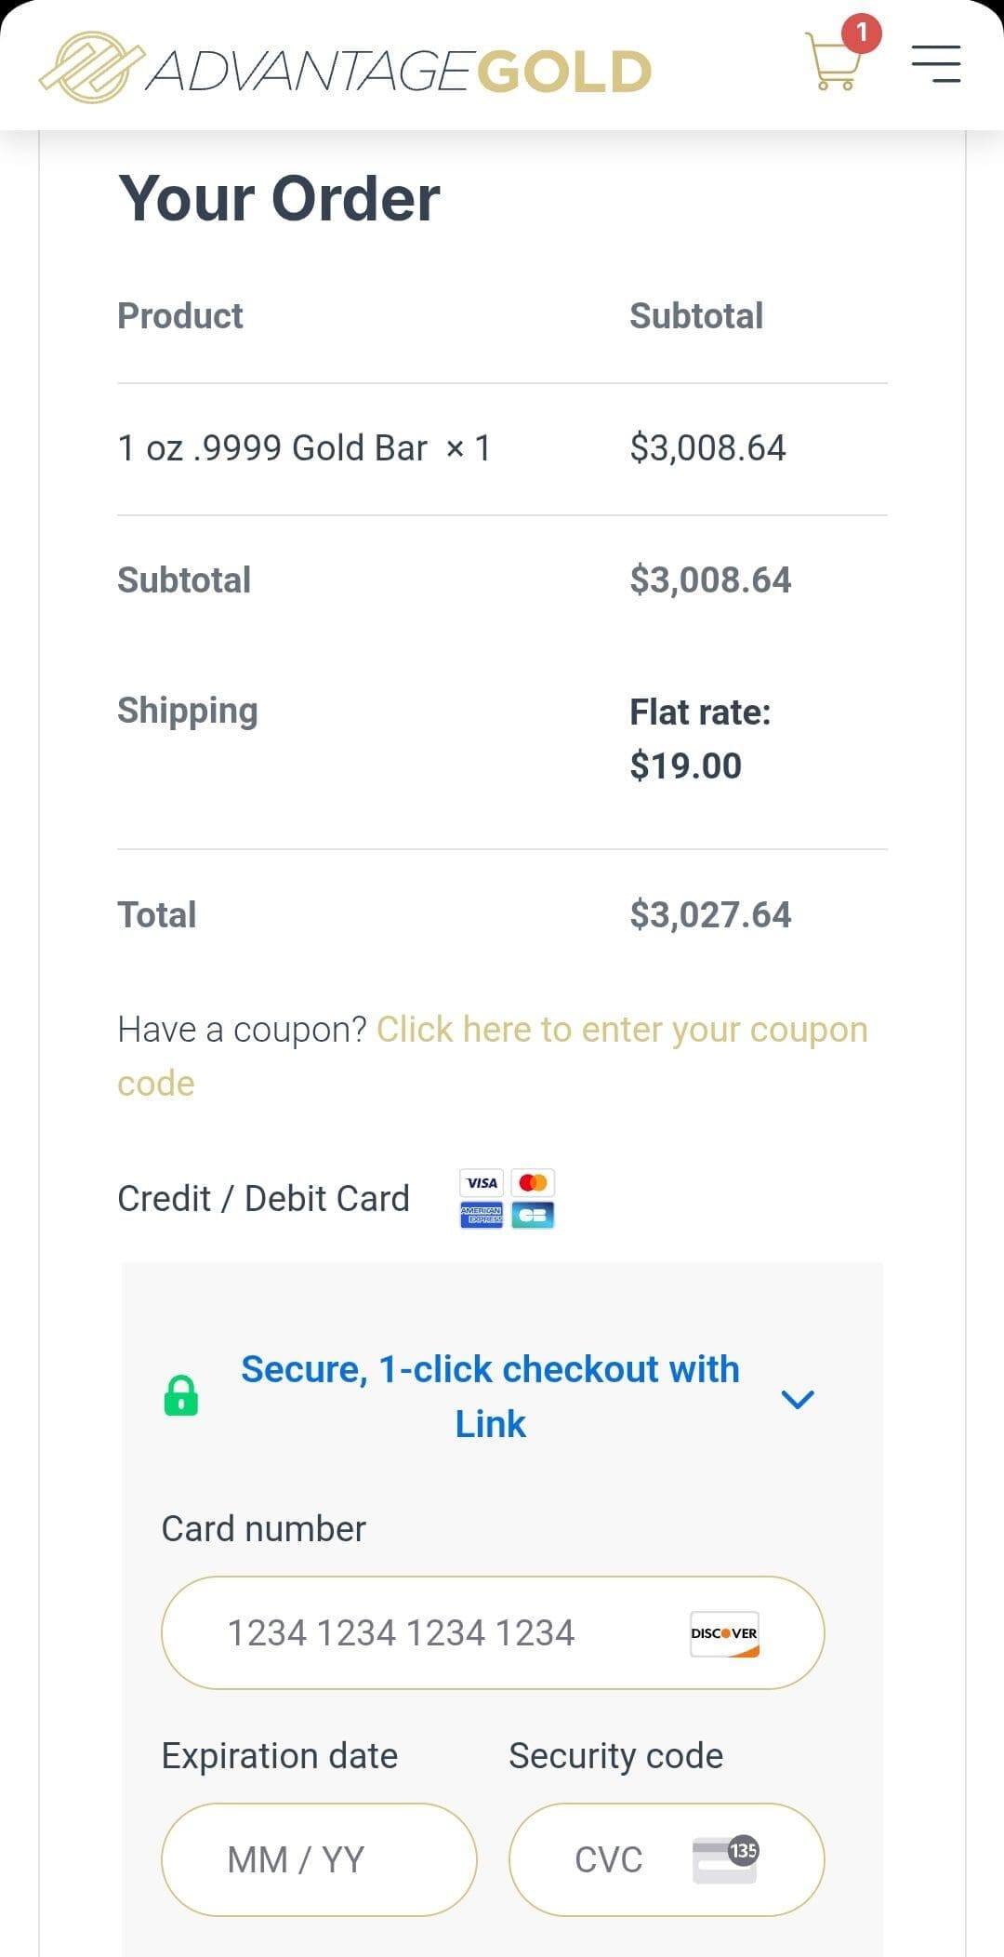Viewport: 1004px width, 1957px height.
Task: Click the American Express icon
Action: [482, 1215]
